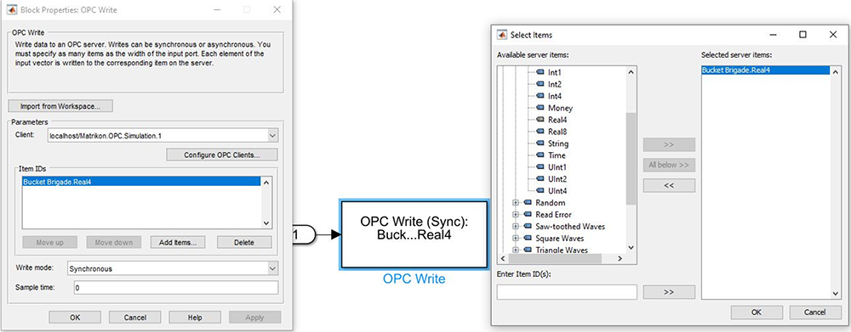
Task: Open the Write mode dropdown
Action: click(x=272, y=268)
